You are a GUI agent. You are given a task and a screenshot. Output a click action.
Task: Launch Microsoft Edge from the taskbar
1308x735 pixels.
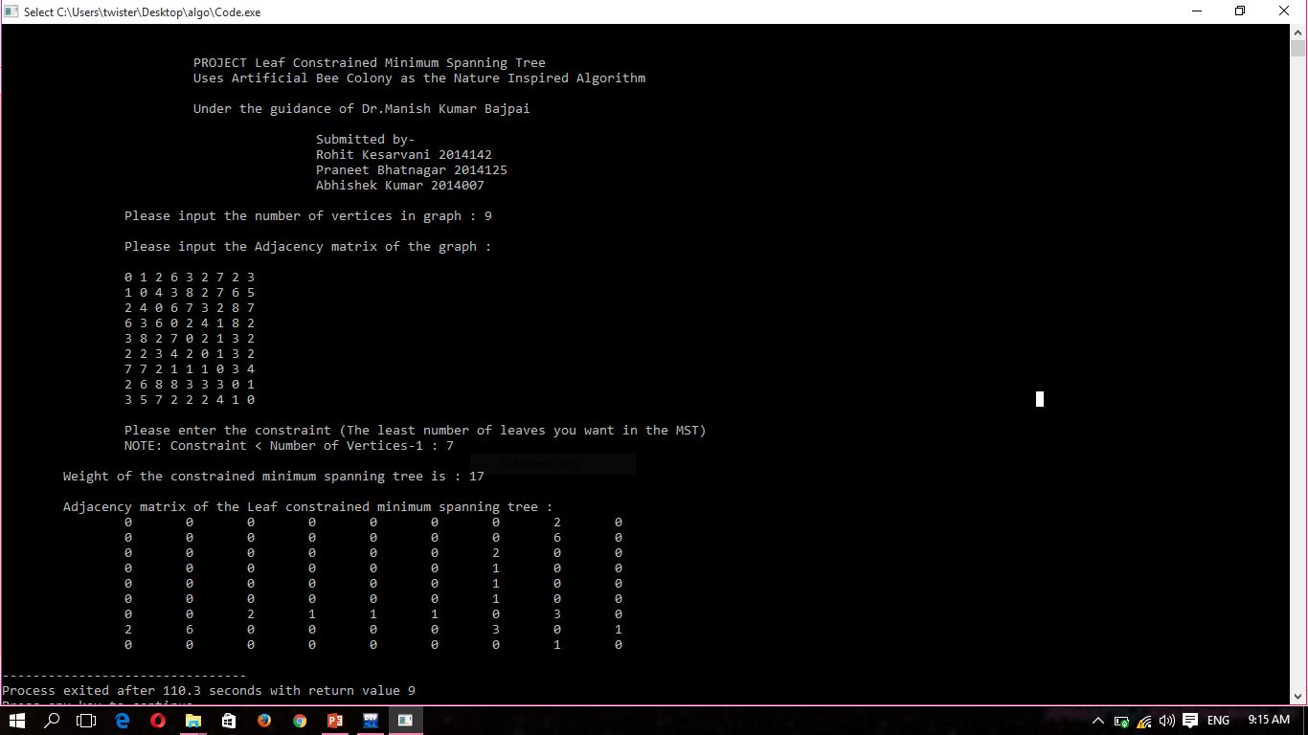coord(123,720)
